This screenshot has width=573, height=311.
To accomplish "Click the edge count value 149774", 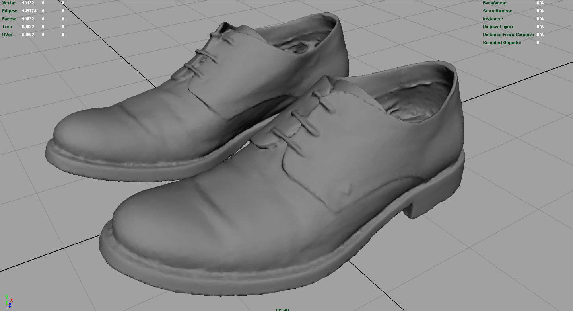I will (29, 11).
